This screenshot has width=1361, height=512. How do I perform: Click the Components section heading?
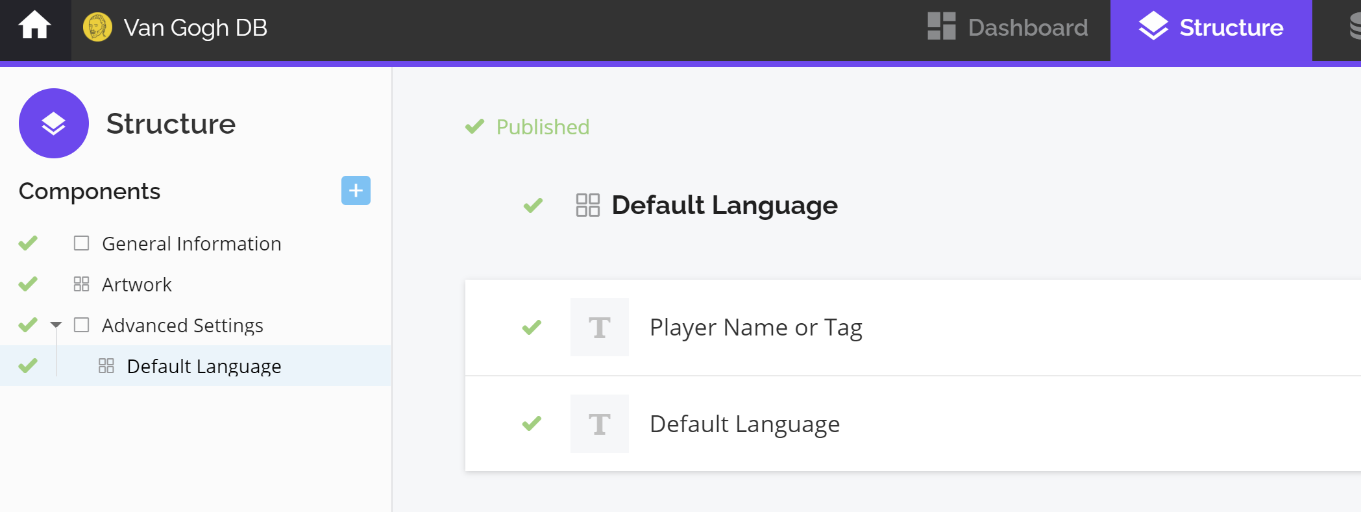[x=90, y=191]
